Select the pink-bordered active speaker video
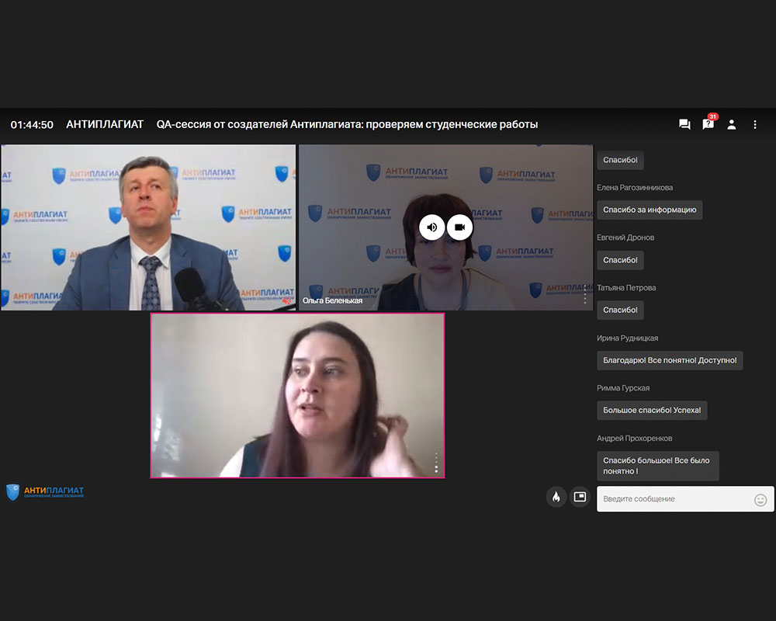 (x=297, y=396)
